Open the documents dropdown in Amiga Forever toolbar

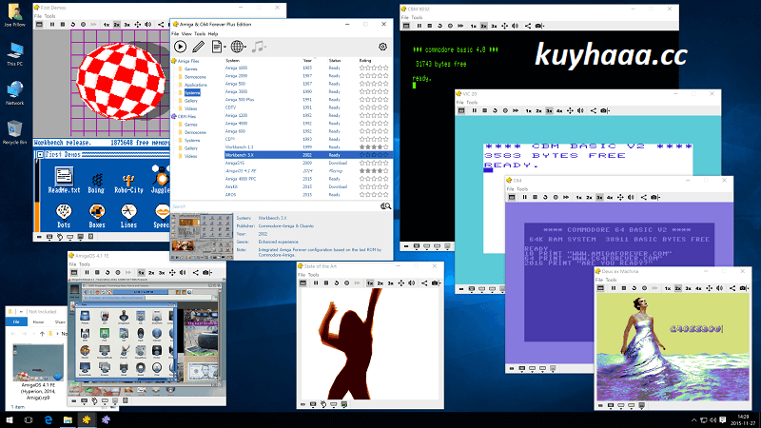(219, 47)
